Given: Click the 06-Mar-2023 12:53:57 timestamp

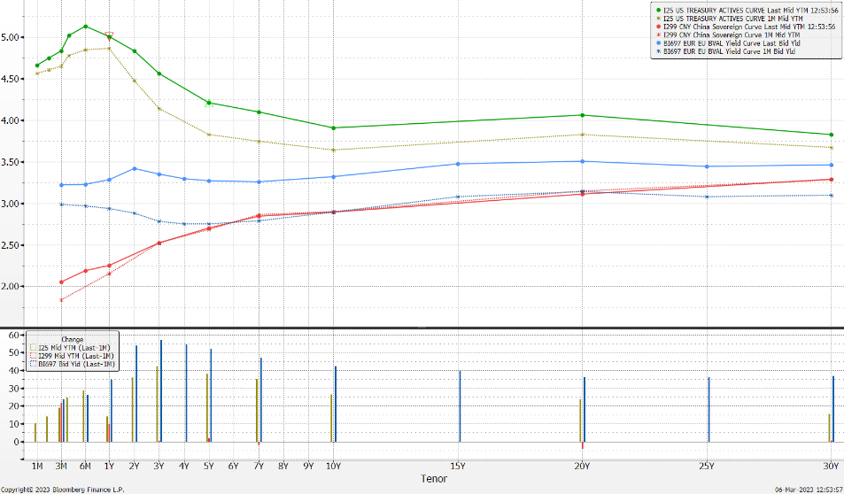Looking at the screenshot, I should tap(809, 490).
